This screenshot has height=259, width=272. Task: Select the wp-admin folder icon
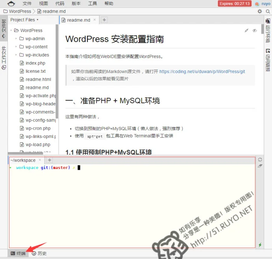[22, 39]
